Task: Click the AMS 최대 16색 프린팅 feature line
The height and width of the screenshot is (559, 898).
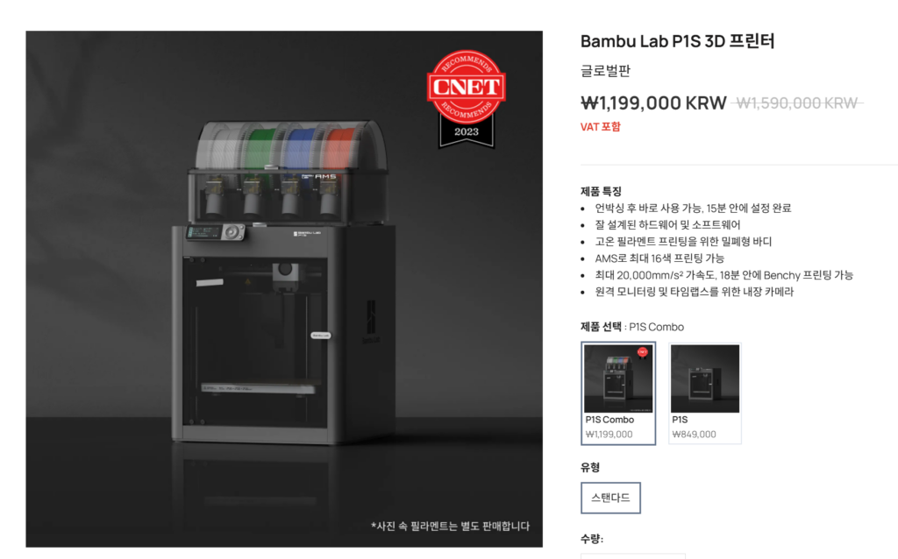Action: [659, 258]
